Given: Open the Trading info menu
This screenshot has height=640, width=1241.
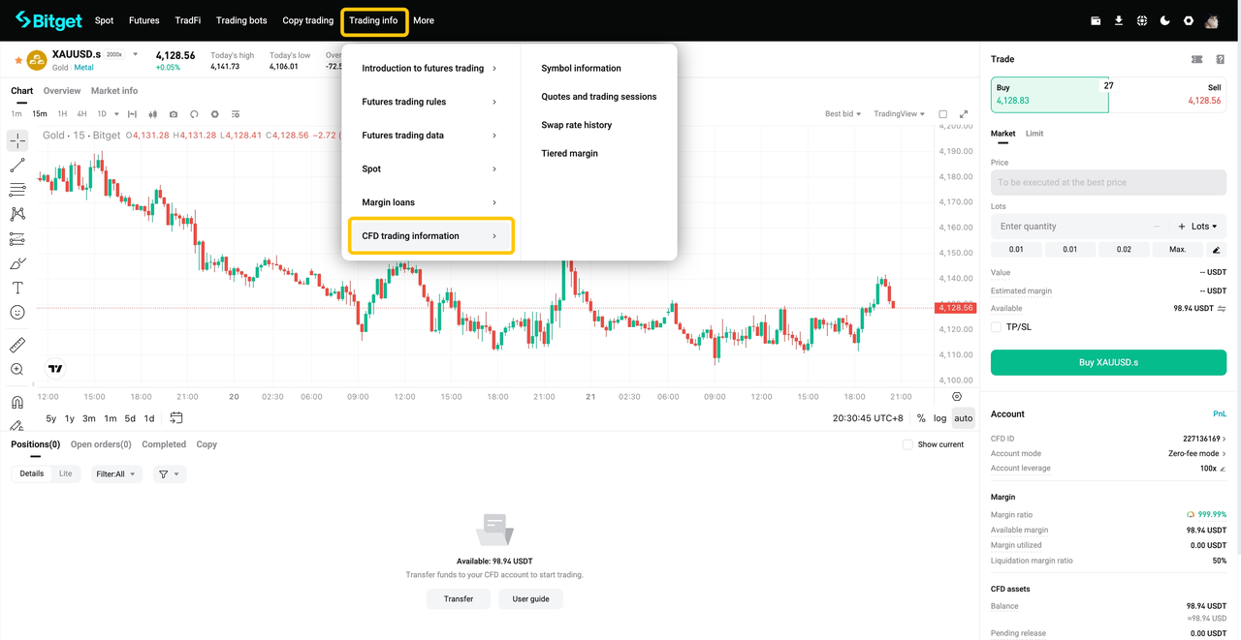Looking at the screenshot, I should coord(373,20).
